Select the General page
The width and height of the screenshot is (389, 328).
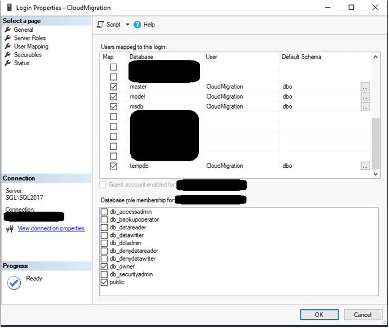tap(23, 30)
